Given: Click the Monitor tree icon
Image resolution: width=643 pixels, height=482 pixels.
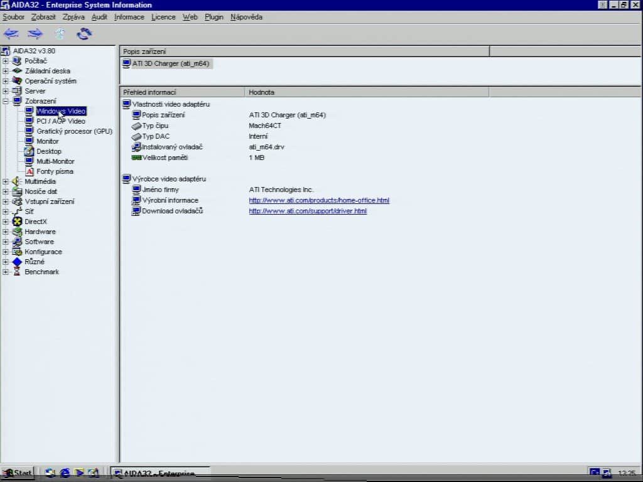Looking at the screenshot, I should click(x=29, y=141).
